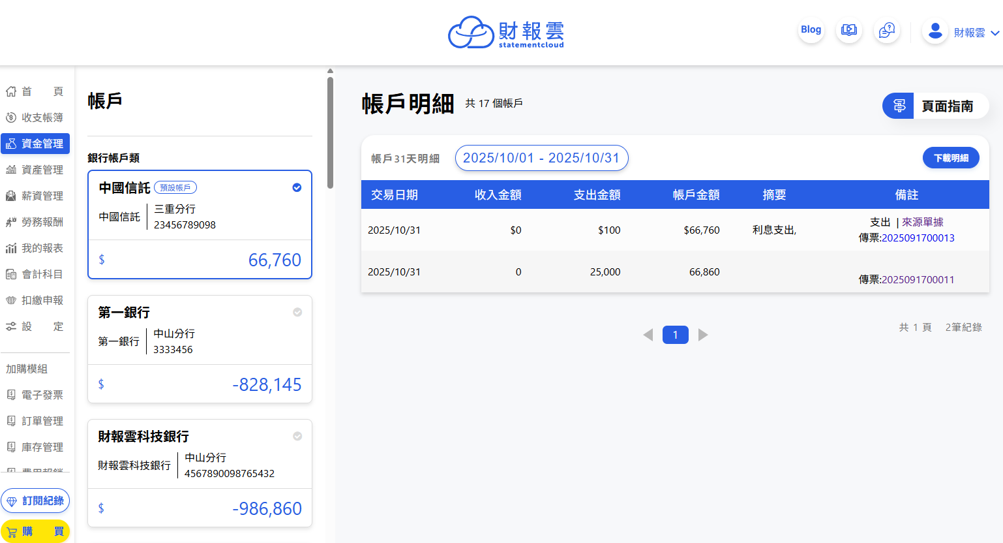
Task: Open the date range picker 2025/10/01 - 2025/10/31
Action: [x=541, y=158]
